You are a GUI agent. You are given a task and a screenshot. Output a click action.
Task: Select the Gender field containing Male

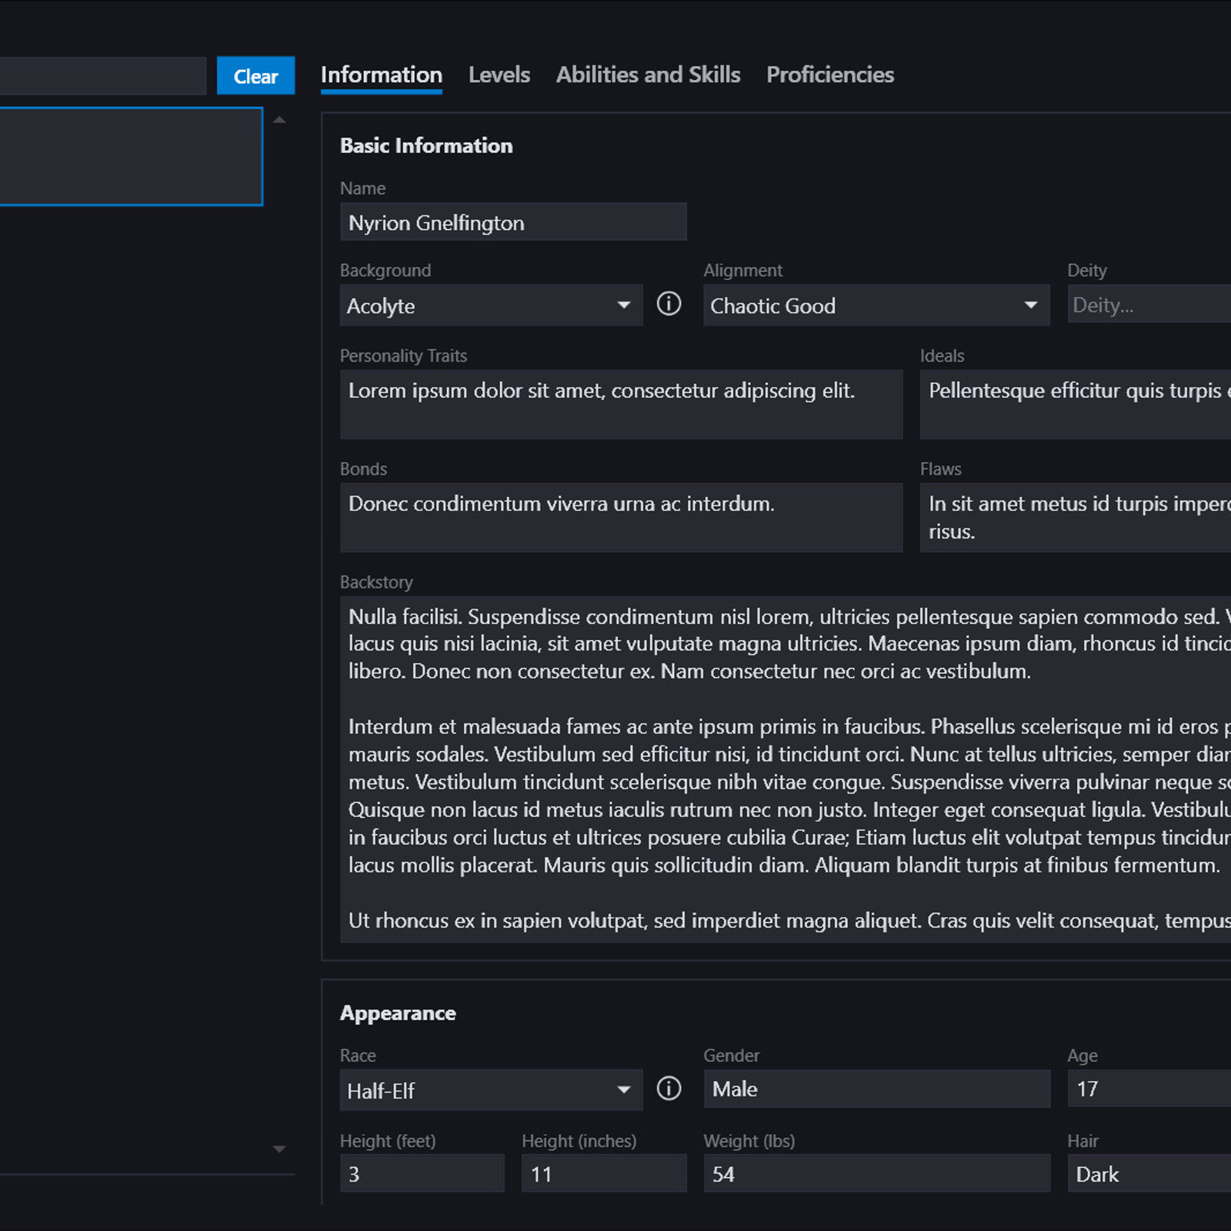[876, 1089]
